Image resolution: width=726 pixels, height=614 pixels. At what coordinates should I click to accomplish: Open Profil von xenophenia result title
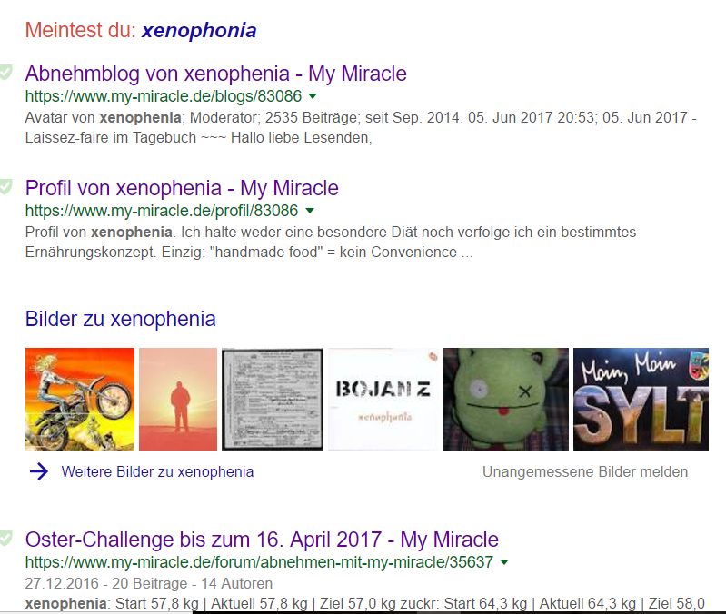point(182,188)
